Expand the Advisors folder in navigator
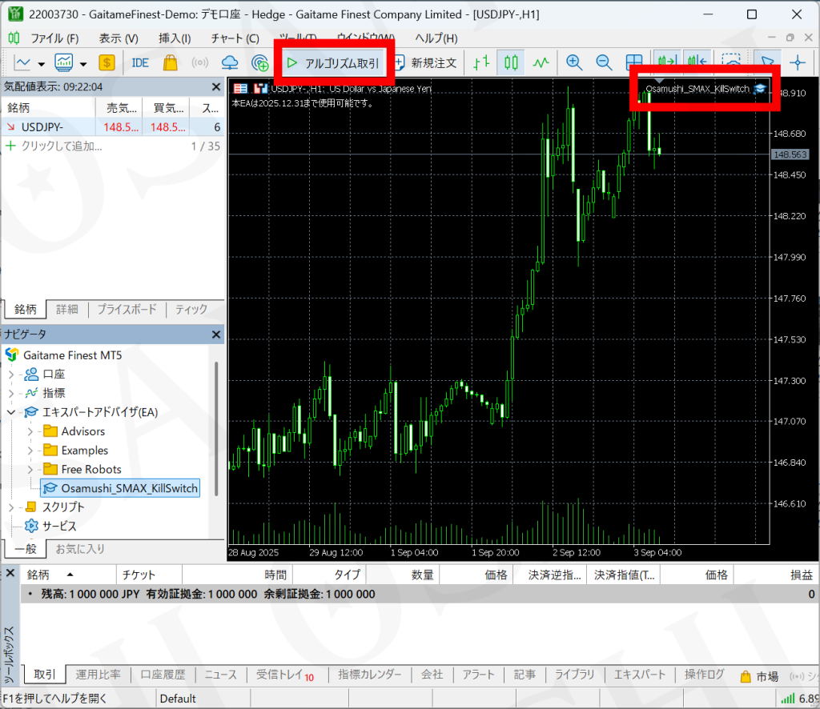 tap(30, 431)
